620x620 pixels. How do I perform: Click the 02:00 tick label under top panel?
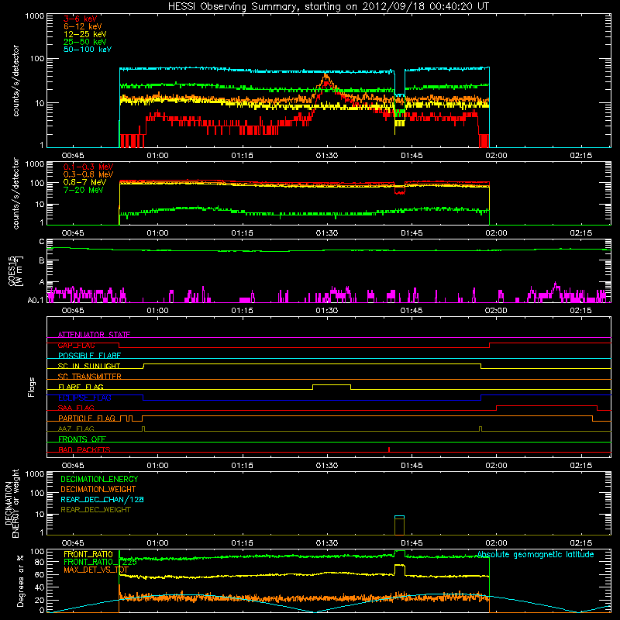point(496,156)
